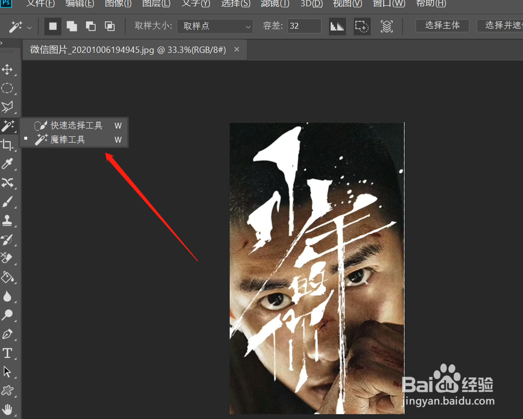Set selection mode to Add to Selection

pos(72,26)
